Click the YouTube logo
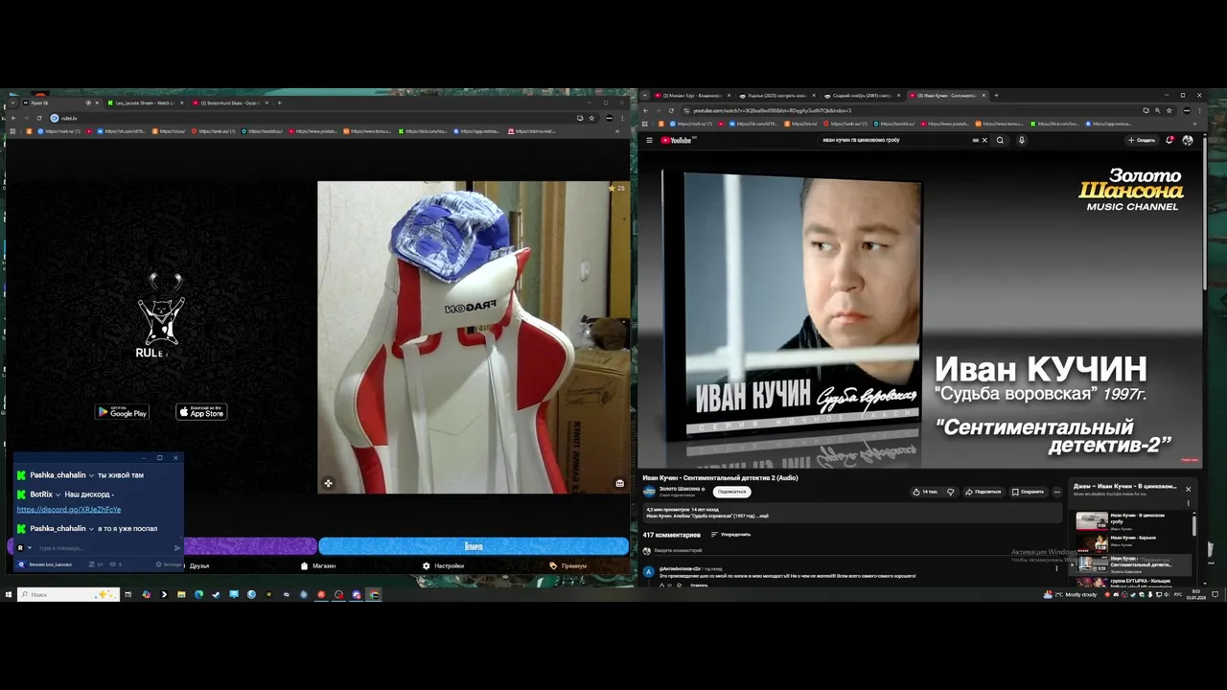This screenshot has height=690, width=1227. (x=677, y=140)
